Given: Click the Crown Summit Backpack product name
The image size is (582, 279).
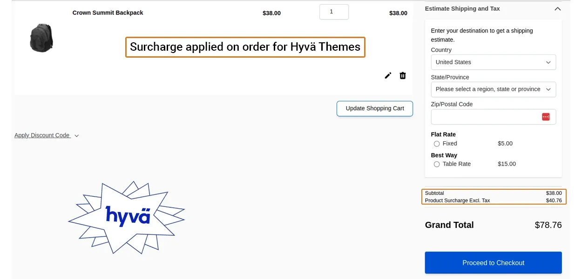Looking at the screenshot, I should click(108, 13).
